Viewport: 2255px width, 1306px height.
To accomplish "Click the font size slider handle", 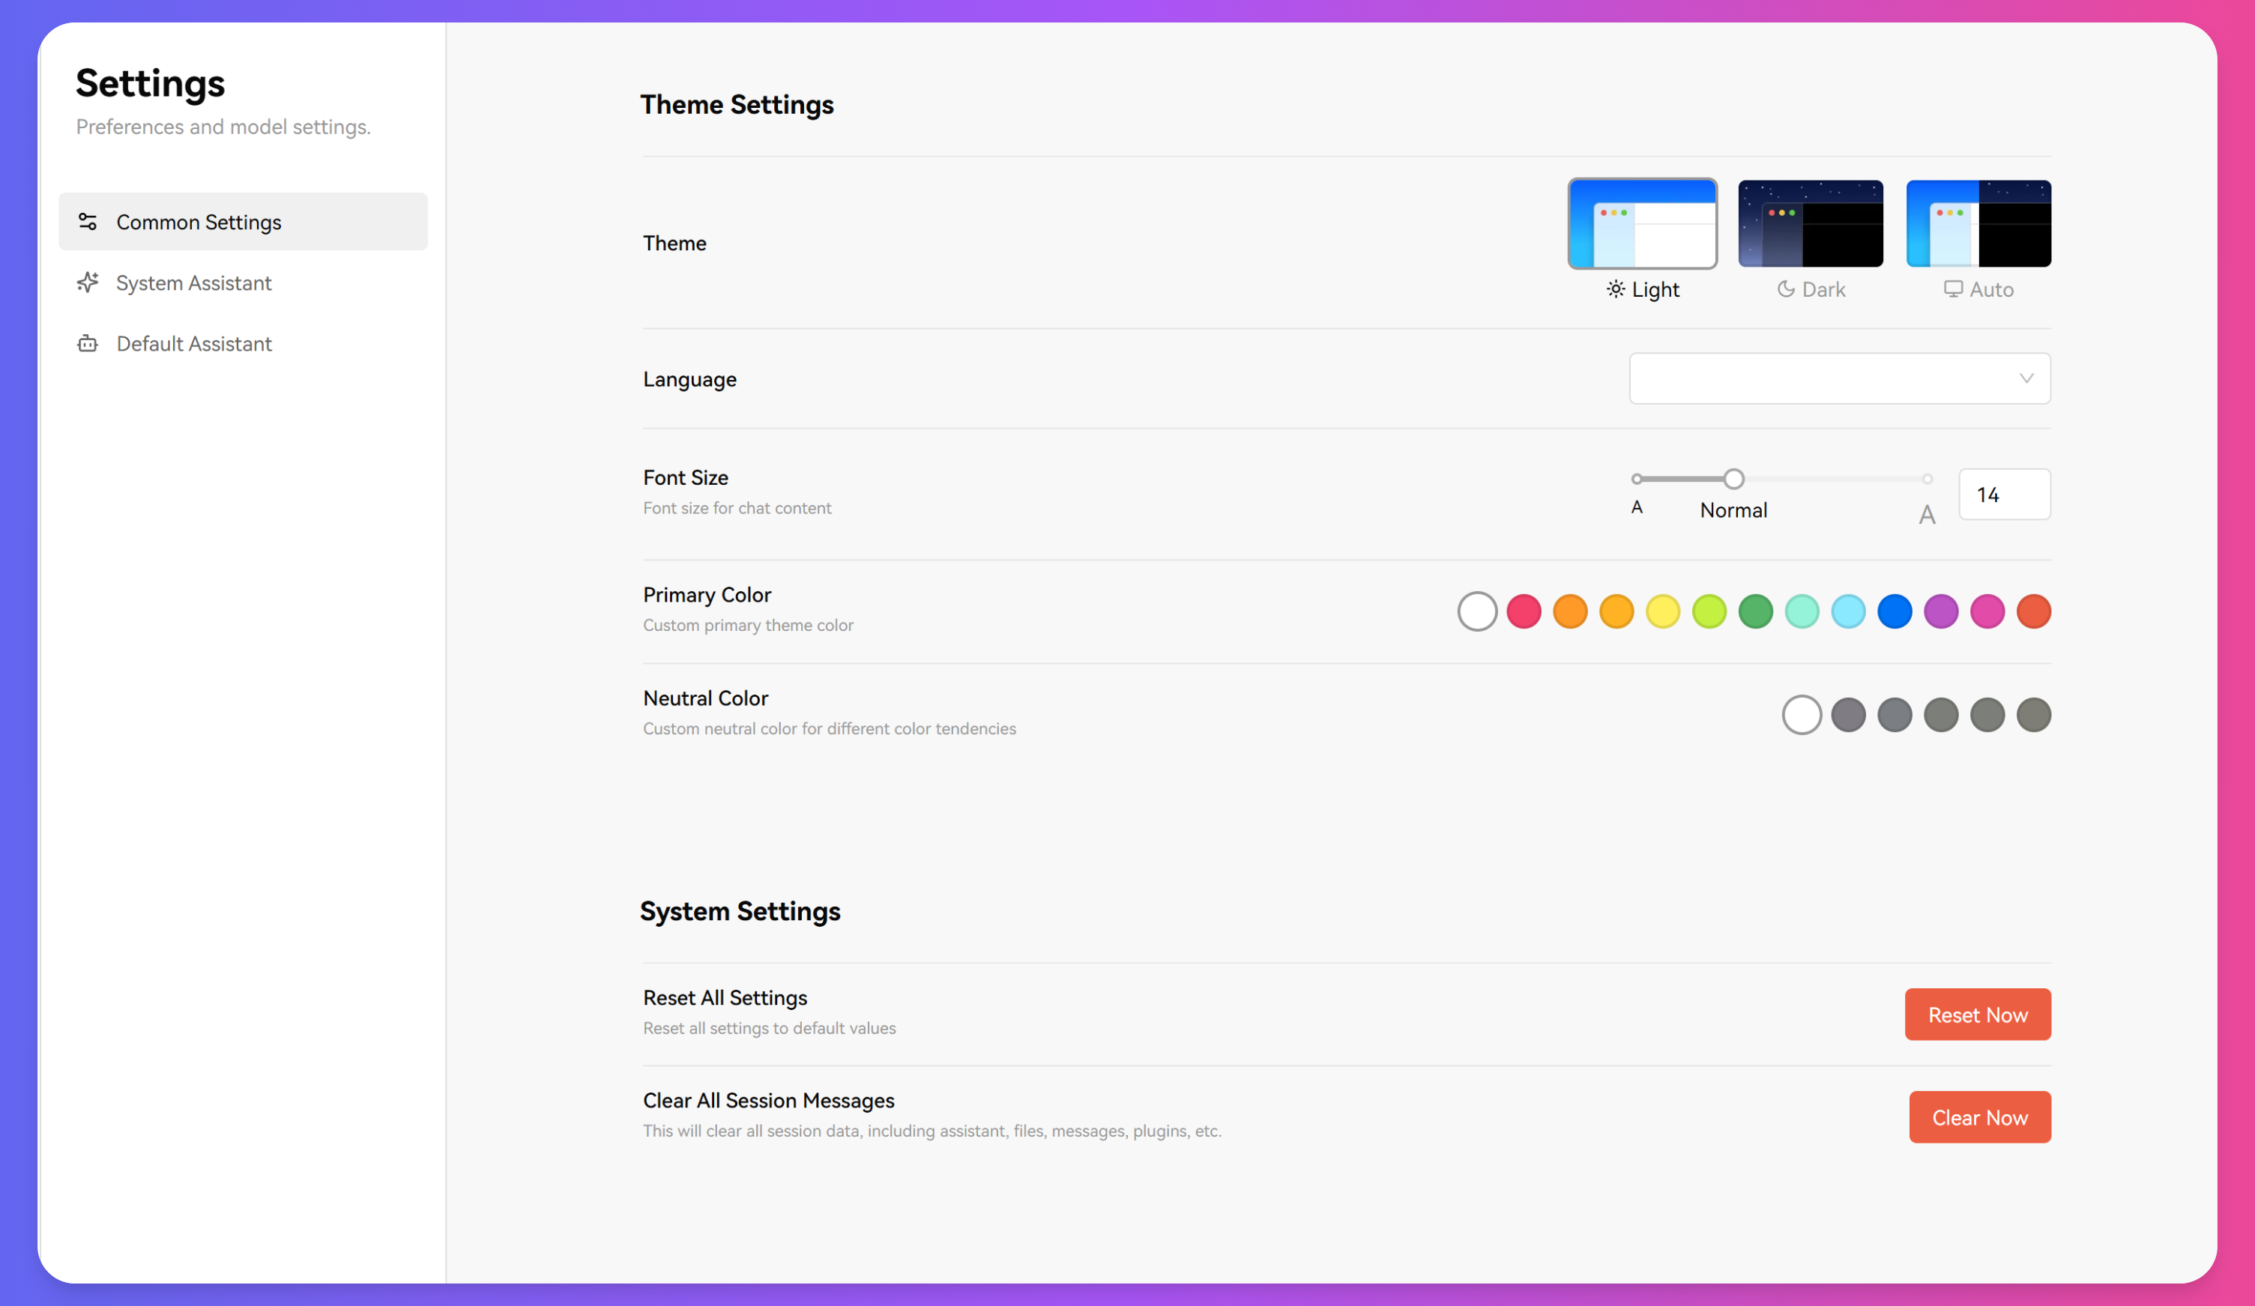I will (1733, 480).
